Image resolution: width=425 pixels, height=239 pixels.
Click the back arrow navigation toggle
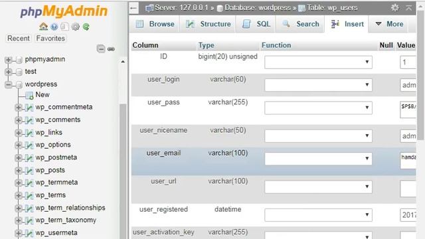(133, 8)
